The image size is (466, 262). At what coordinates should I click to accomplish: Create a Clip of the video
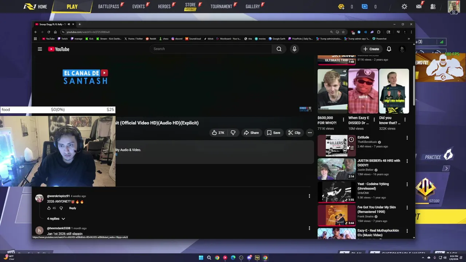(294, 132)
